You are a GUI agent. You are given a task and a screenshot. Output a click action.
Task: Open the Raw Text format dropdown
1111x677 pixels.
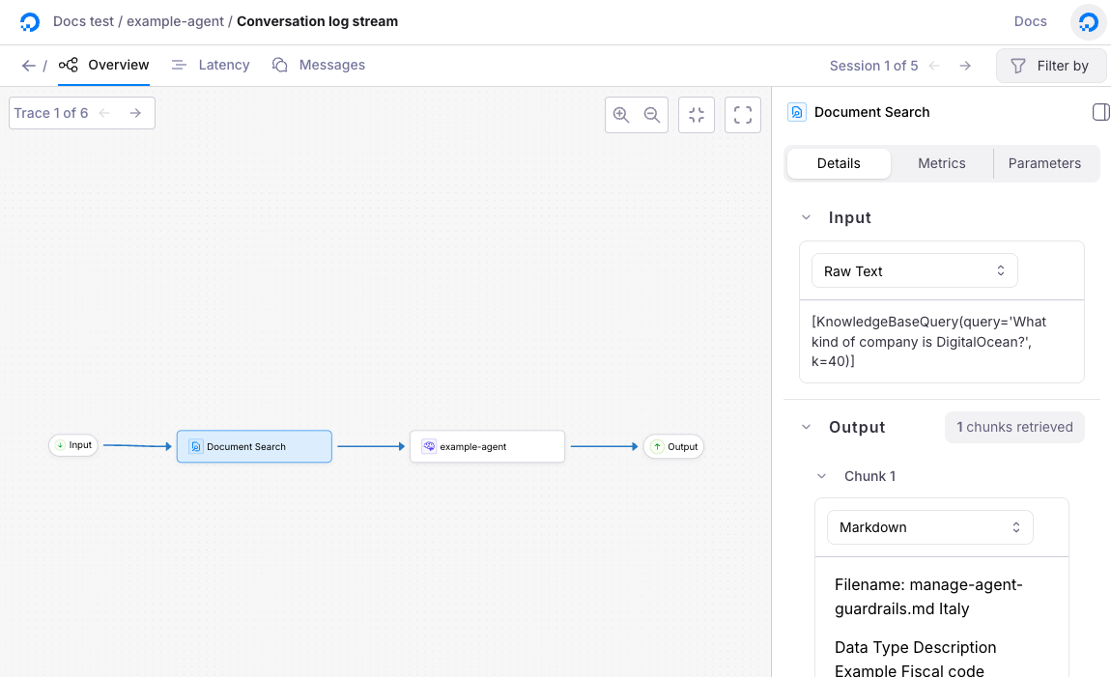[x=914, y=271]
